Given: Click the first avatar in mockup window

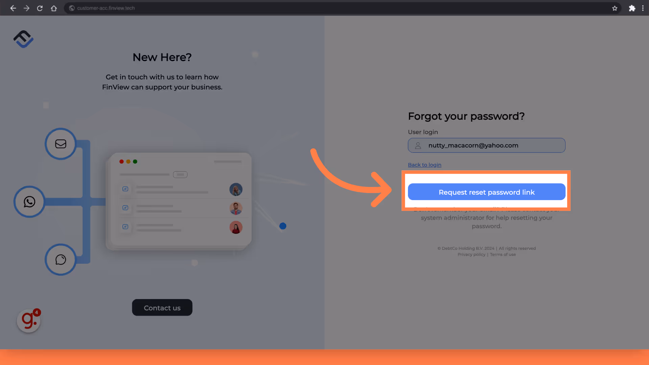Looking at the screenshot, I should click(x=236, y=189).
